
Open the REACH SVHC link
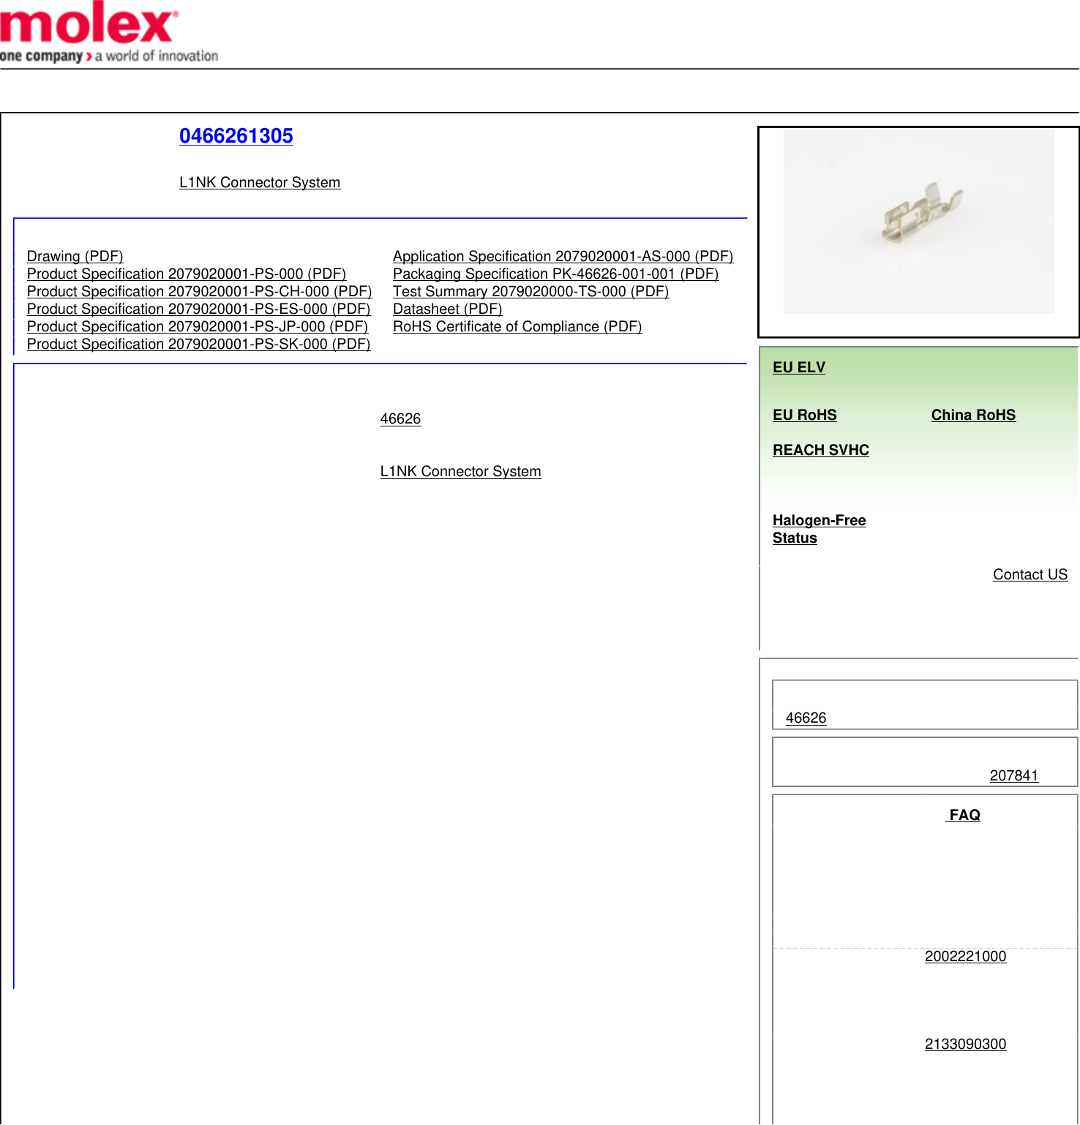[x=820, y=451]
